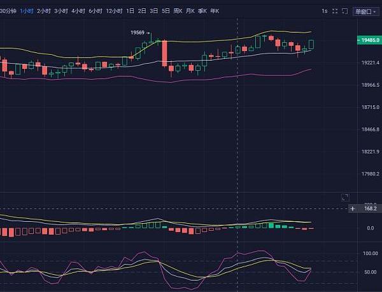Select the 12小时 timeframe
Viewport: 382px width, 292px height.
[114, 11]
